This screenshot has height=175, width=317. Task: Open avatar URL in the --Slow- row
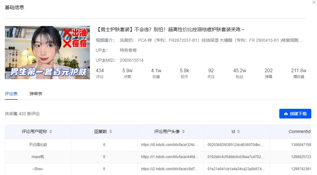point(170,169)
